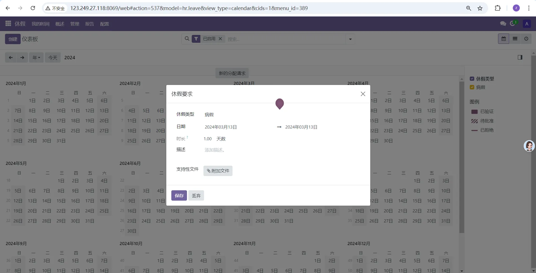Image resolution: width=536 pixels, height=273 pixels.
Task: Click browser back arrow
Action: pos(8,8)
